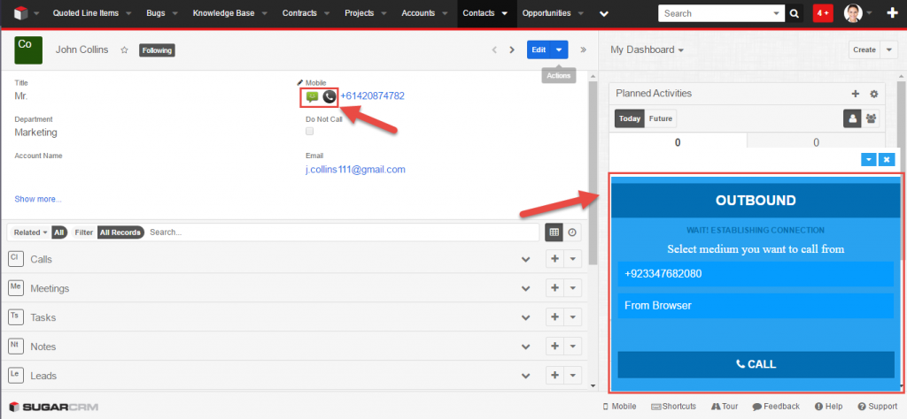Click the magnifier search icon

795,13
